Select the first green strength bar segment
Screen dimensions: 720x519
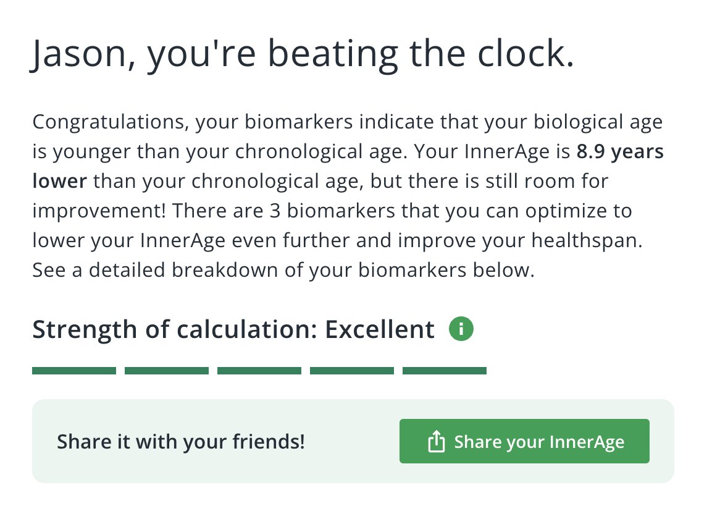click(x=74, y=371)
